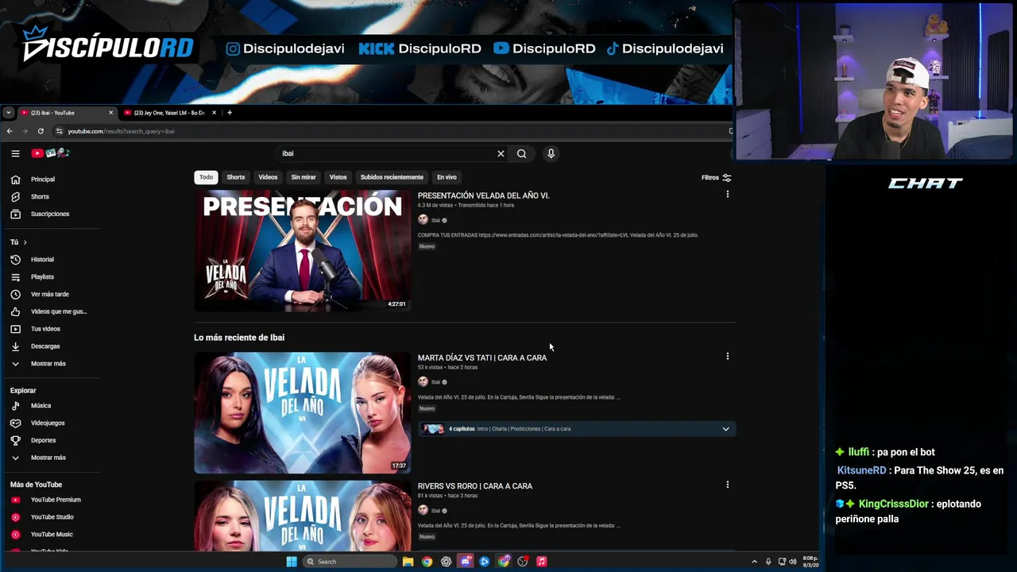Start voice search with the microphone icon

(x=551, y=153)
